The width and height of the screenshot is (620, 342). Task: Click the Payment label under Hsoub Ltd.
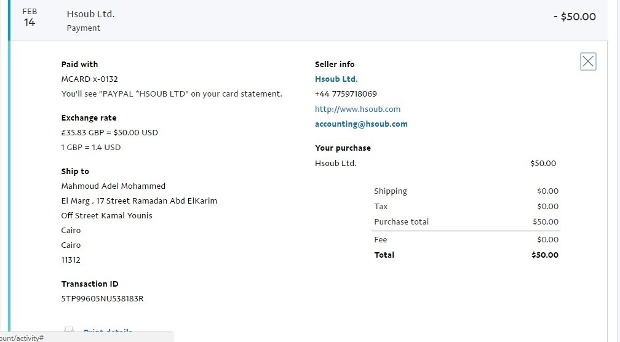tap(84, 28)
